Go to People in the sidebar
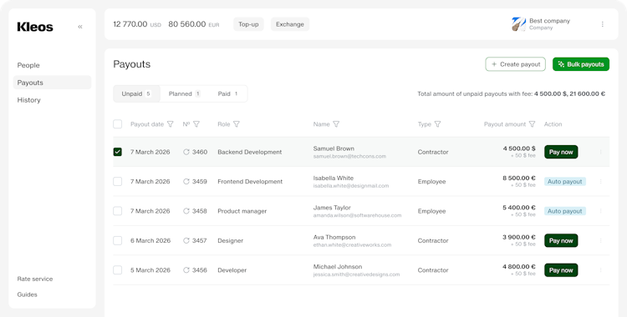 (x=28, y=65)
